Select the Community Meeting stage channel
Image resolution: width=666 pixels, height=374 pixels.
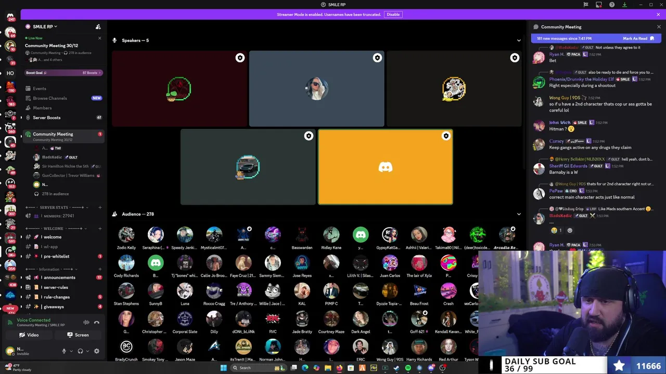[62, 137]
